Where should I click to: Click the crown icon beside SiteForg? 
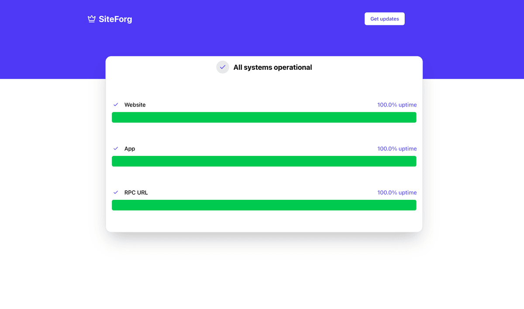(x=91, y=18)
